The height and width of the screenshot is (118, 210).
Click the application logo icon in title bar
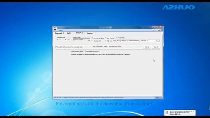point(55,29)
